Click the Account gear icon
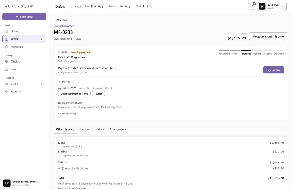Image resolution: width=293 pixels, height=190 pixels. (6, 91)
